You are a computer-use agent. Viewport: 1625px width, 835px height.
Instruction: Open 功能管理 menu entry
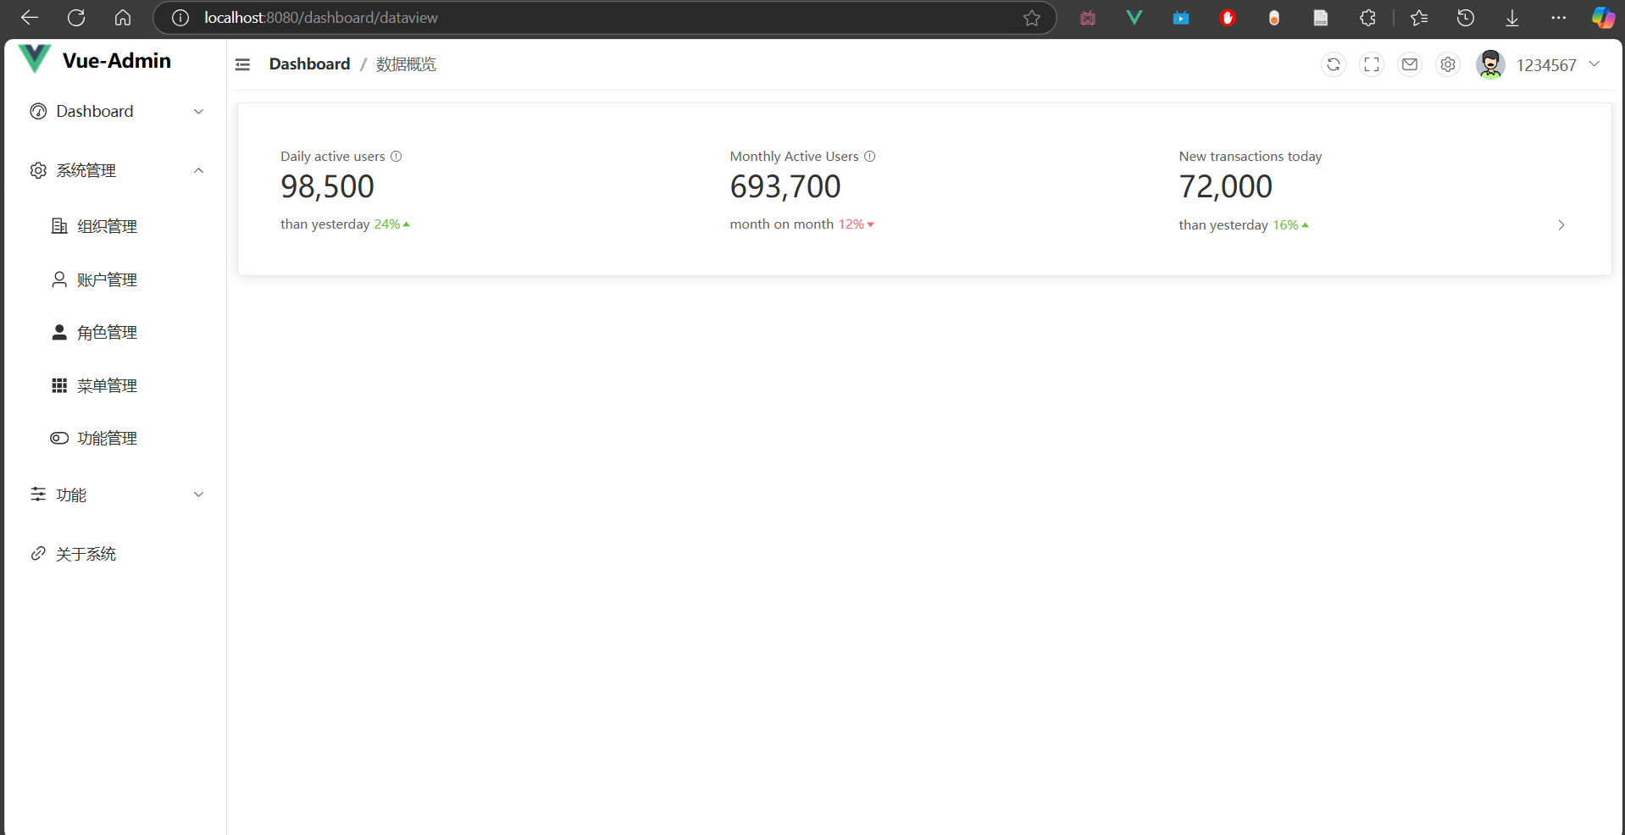[107, 439]
